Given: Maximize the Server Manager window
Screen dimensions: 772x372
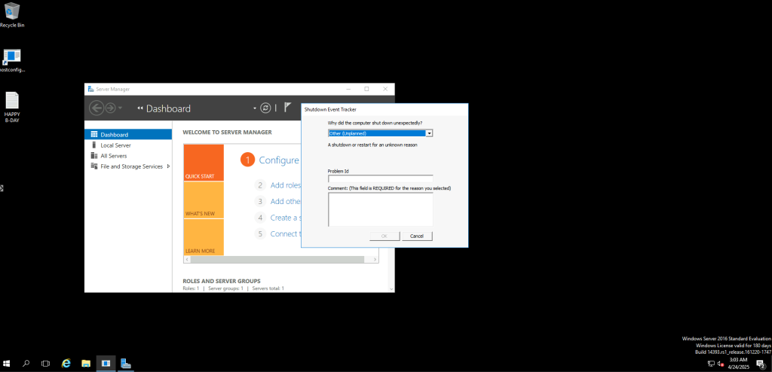Looking at the screenshot, I should coord(367,89).
